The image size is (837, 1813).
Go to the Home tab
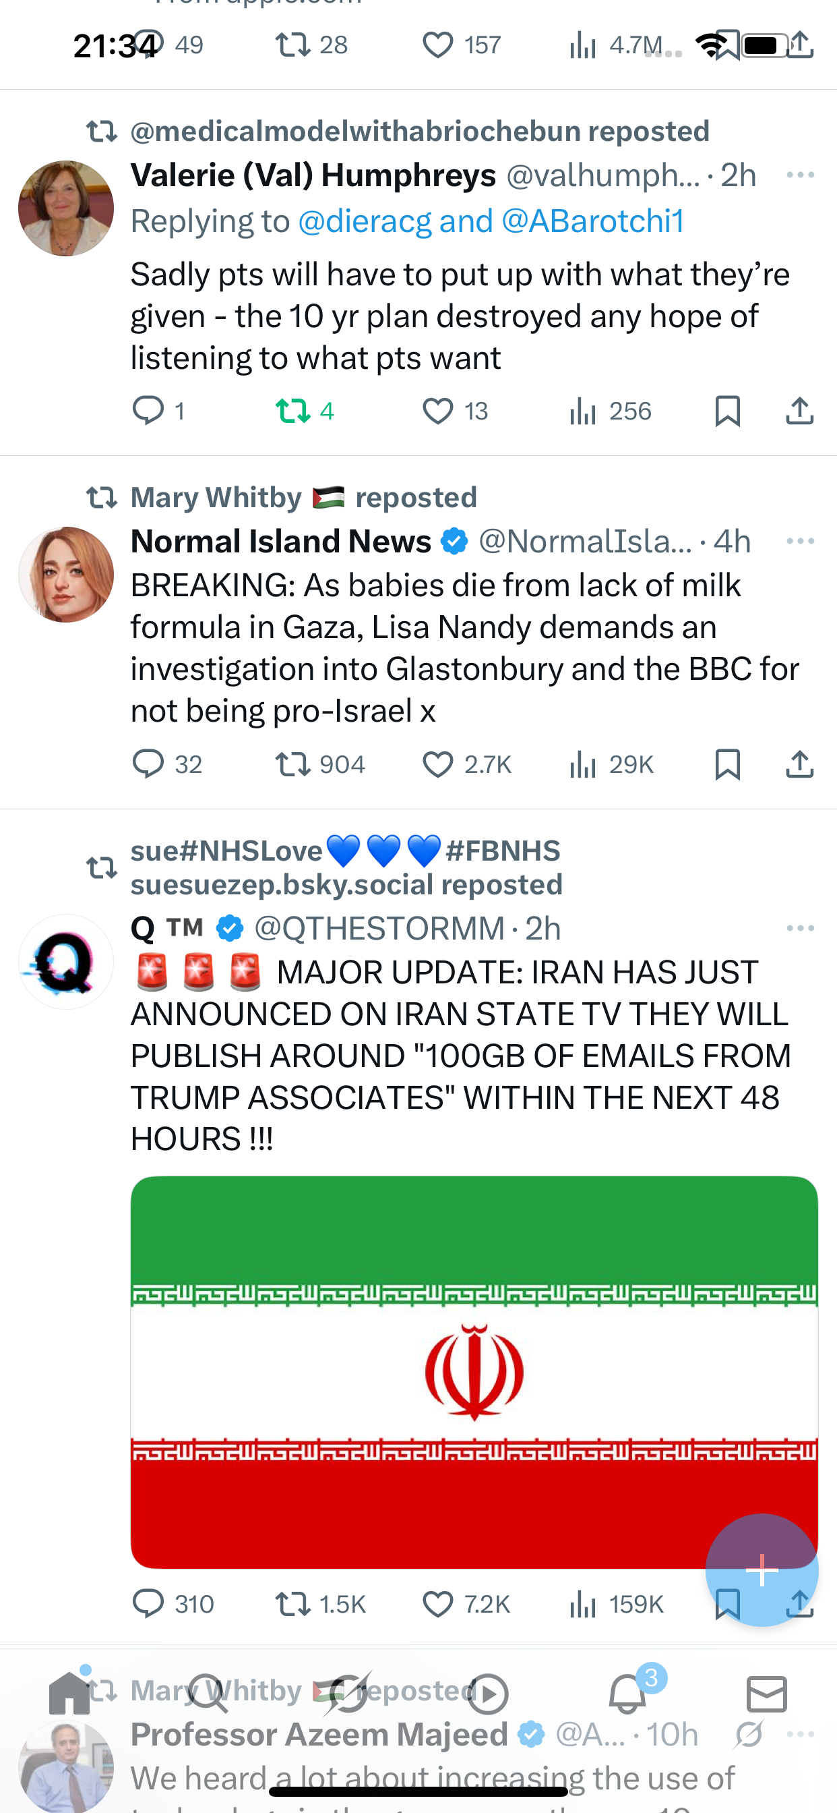coord(69,1694)
